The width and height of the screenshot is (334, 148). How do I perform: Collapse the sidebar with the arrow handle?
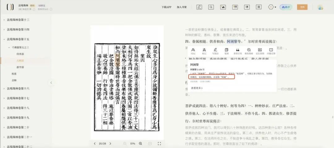pos(51,83)
